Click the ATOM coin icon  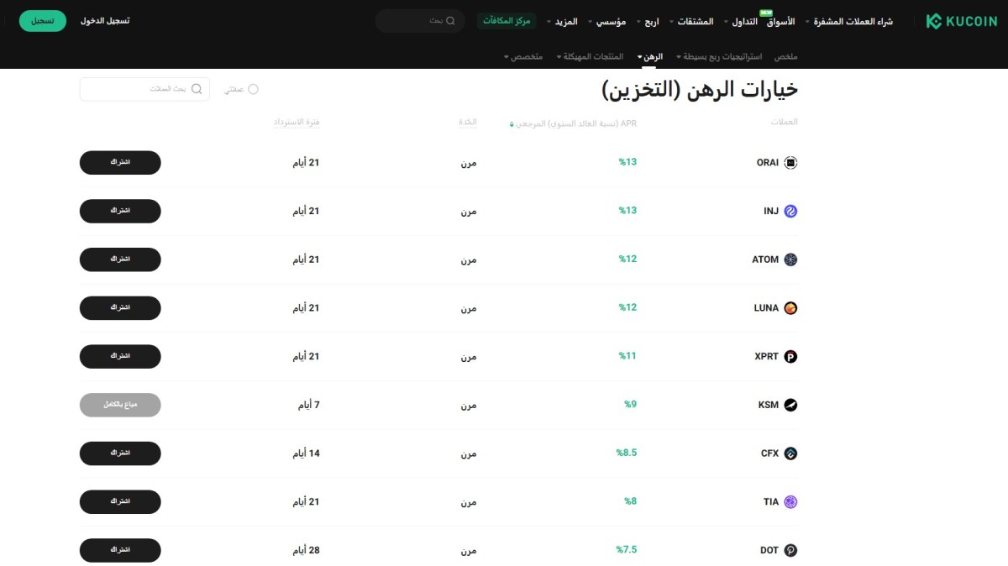[790, 260]
